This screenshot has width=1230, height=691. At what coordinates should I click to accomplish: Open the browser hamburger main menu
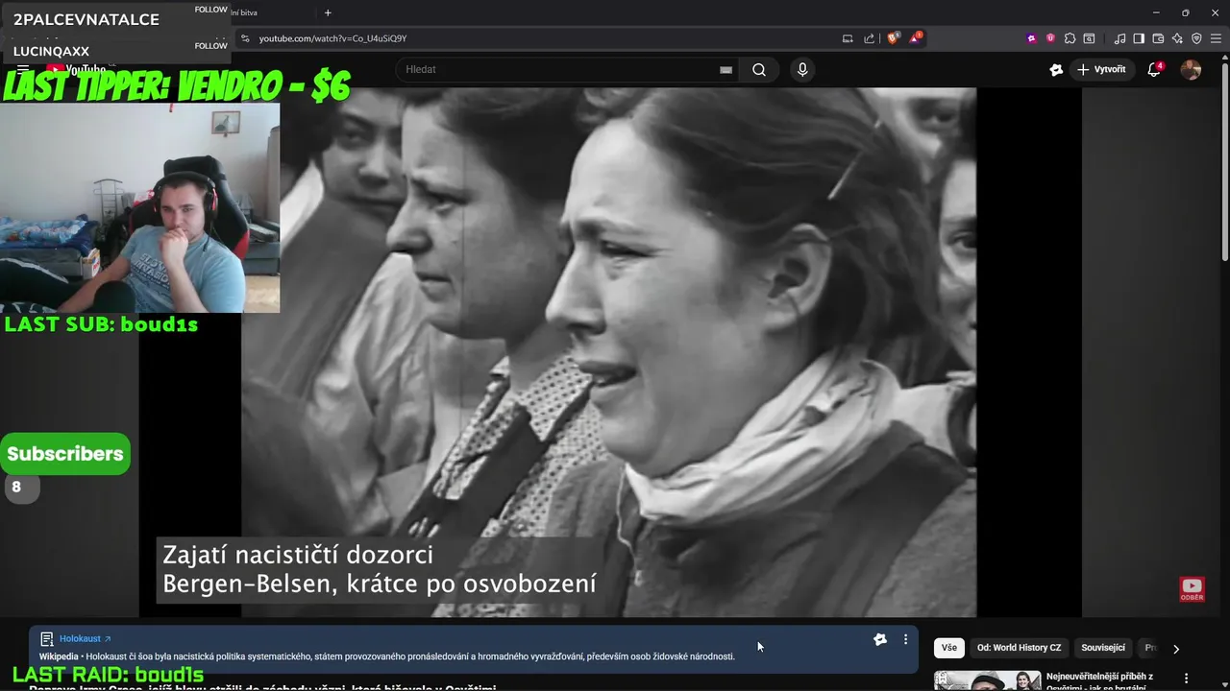click(1216, 38)
